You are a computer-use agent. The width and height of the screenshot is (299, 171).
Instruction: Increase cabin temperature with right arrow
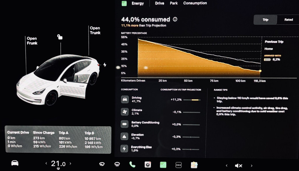[70, 164]
